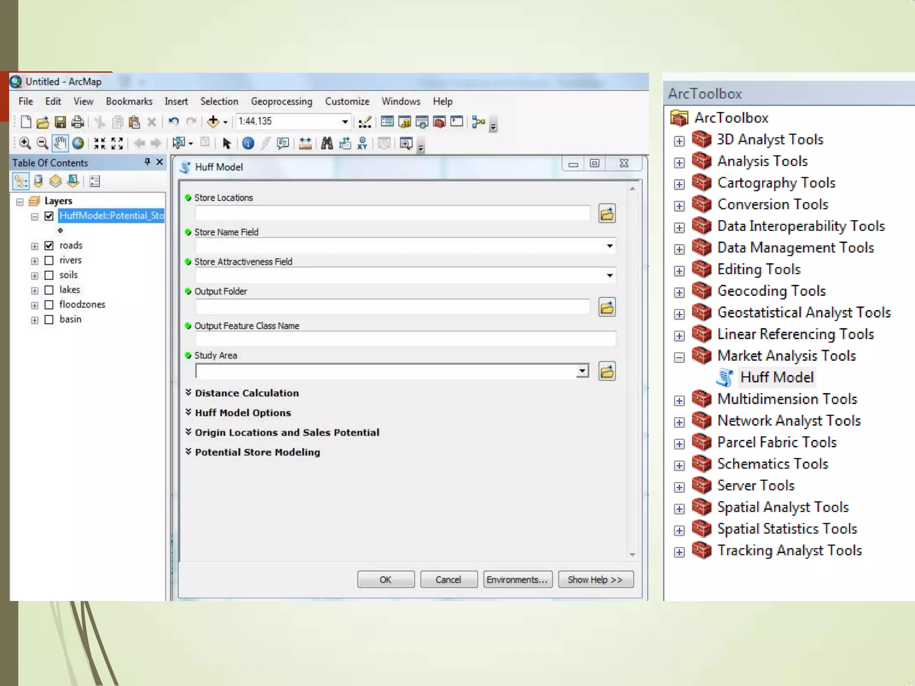Viewport: 915px width, 686px height.
Task: Click the Save disk icon
Action: tap(60, 122)
